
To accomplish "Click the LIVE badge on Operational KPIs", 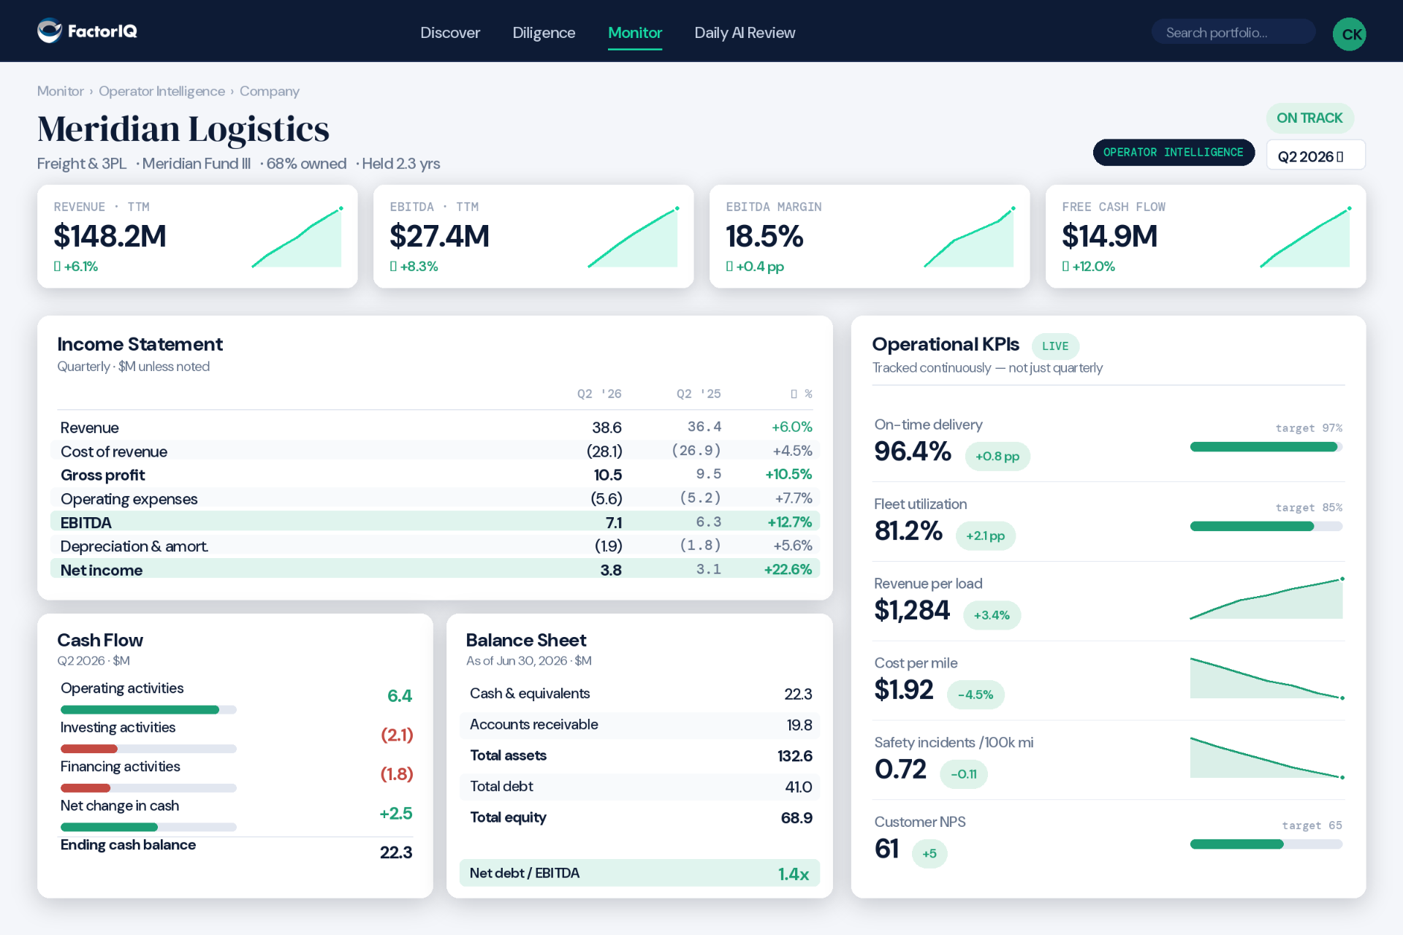I will [1055, 346].
